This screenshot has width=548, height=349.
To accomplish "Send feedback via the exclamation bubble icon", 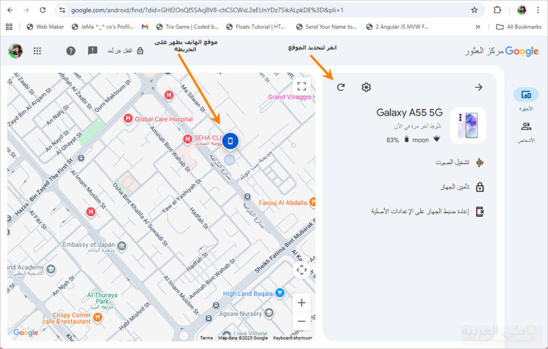I will (93, 51).
